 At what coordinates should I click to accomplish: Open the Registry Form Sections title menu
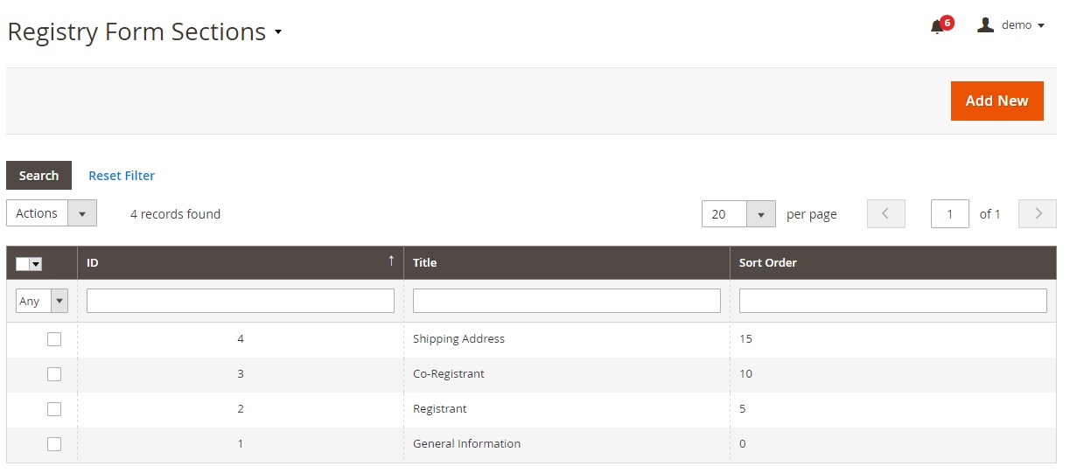278,32
